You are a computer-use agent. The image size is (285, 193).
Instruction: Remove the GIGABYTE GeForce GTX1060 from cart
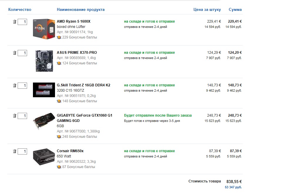coord(14,116)
